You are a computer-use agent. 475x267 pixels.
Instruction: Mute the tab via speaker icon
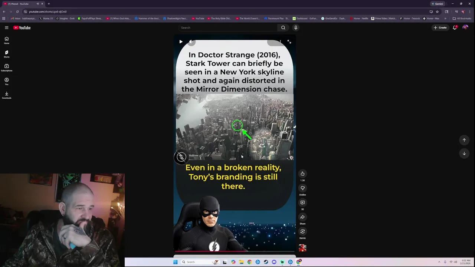(x=37, y=4)
